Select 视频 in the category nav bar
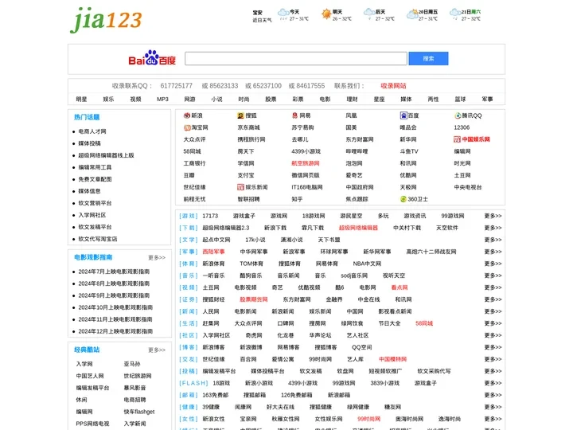This screenshot has width=573, height=430. tap(135, 99)
